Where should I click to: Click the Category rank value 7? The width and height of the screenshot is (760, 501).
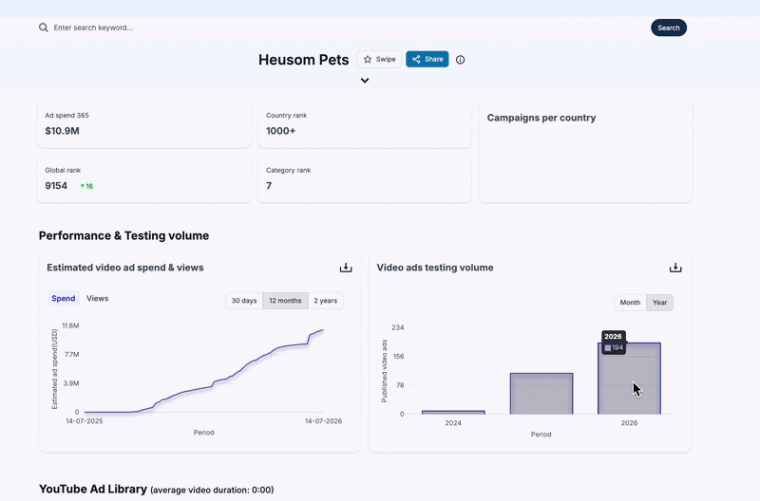[269, 186]
